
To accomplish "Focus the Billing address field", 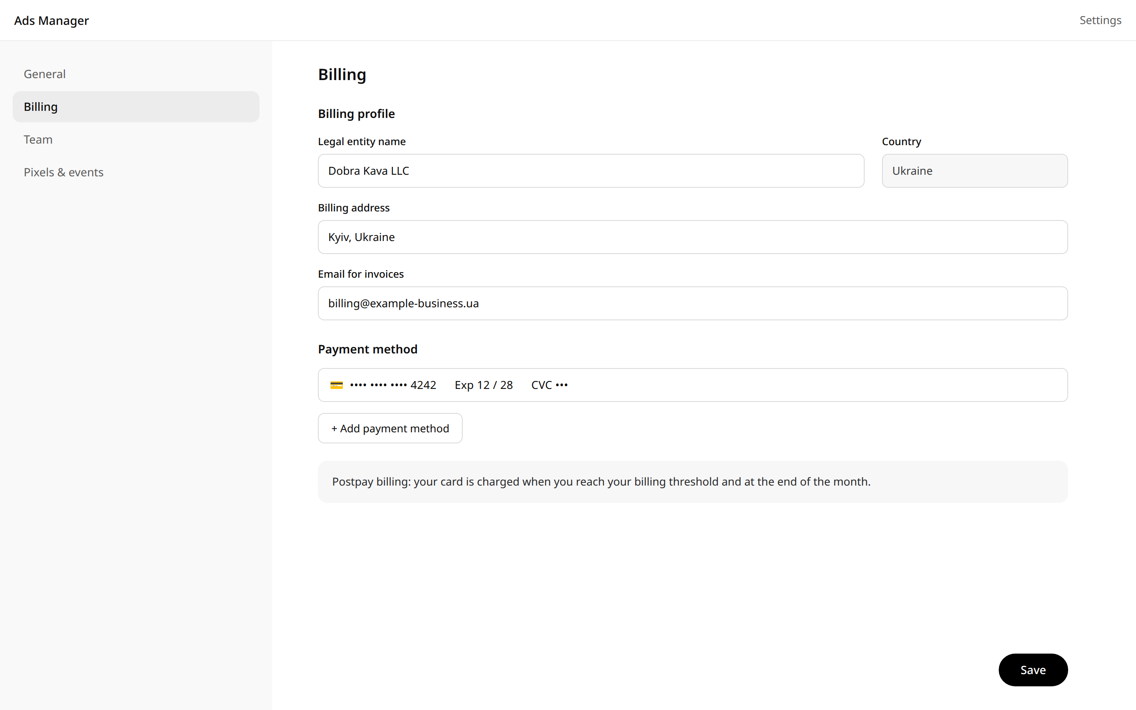I will pyautogui.click(x=693, y=237).
